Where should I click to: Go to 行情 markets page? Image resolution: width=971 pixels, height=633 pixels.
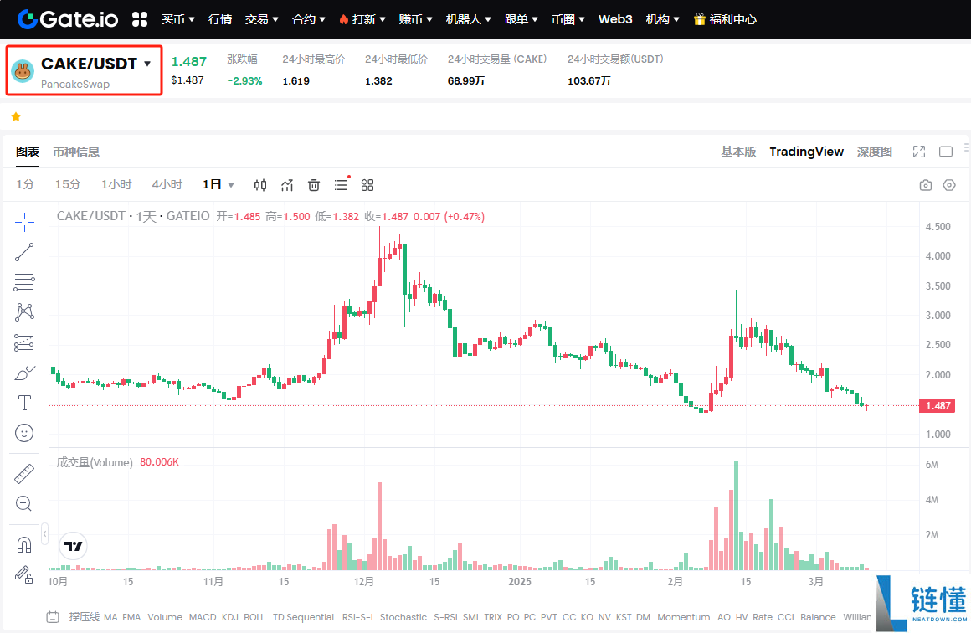tap(220, 19)
